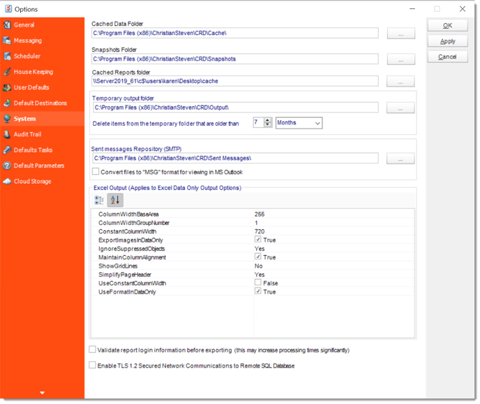Viewport: 480px width, 404px height.
Task: Increase the delete-older-than value
Action: coord(268,120)
